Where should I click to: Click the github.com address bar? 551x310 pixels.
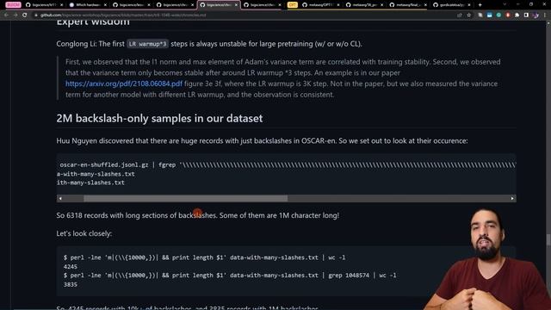243,15
